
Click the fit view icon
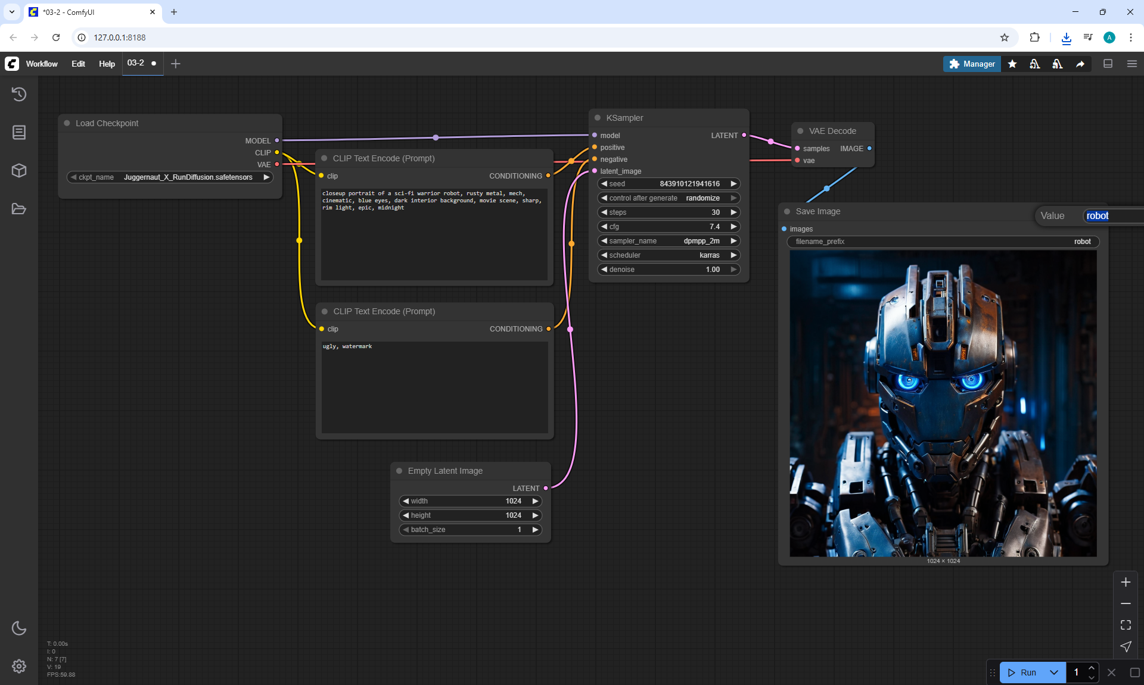pos(1126,625)
